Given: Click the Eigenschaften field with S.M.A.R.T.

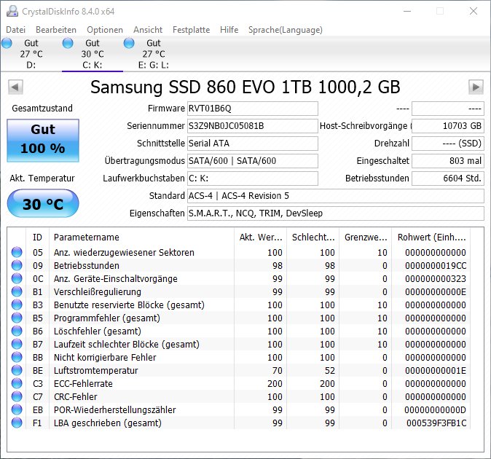Looking at the screenshot, I should tap(336, 213).
